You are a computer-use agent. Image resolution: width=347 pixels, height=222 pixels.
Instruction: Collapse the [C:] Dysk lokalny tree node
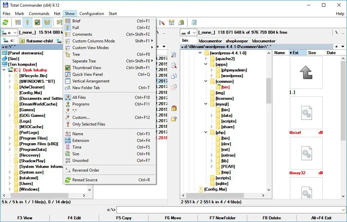(x=4, y=70)
